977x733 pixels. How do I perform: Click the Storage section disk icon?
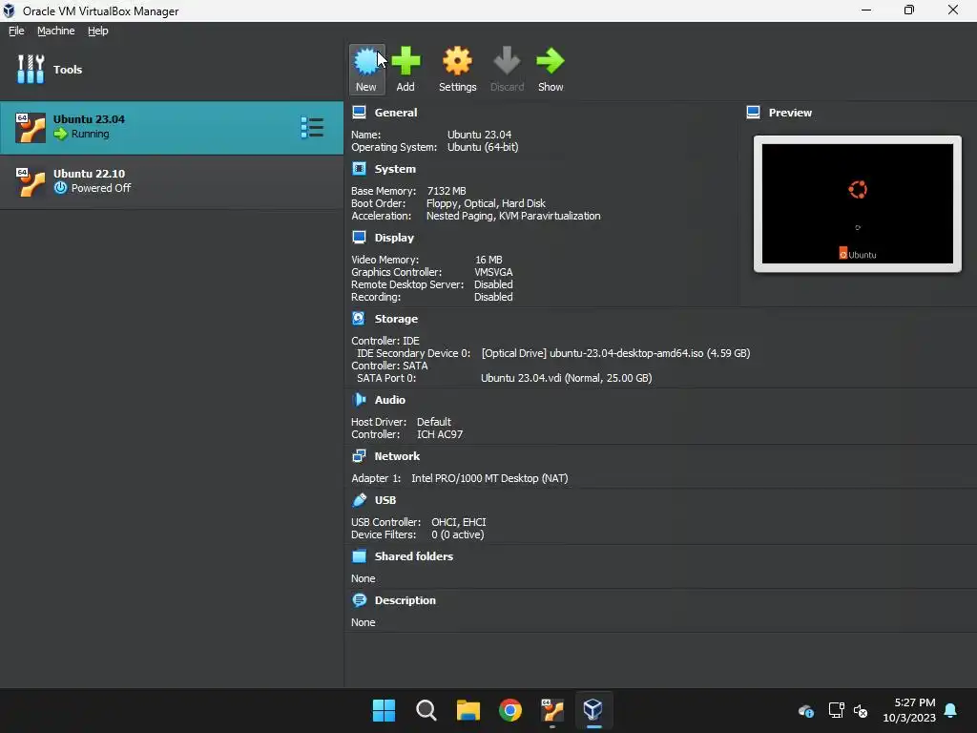(x=359, y=318)
